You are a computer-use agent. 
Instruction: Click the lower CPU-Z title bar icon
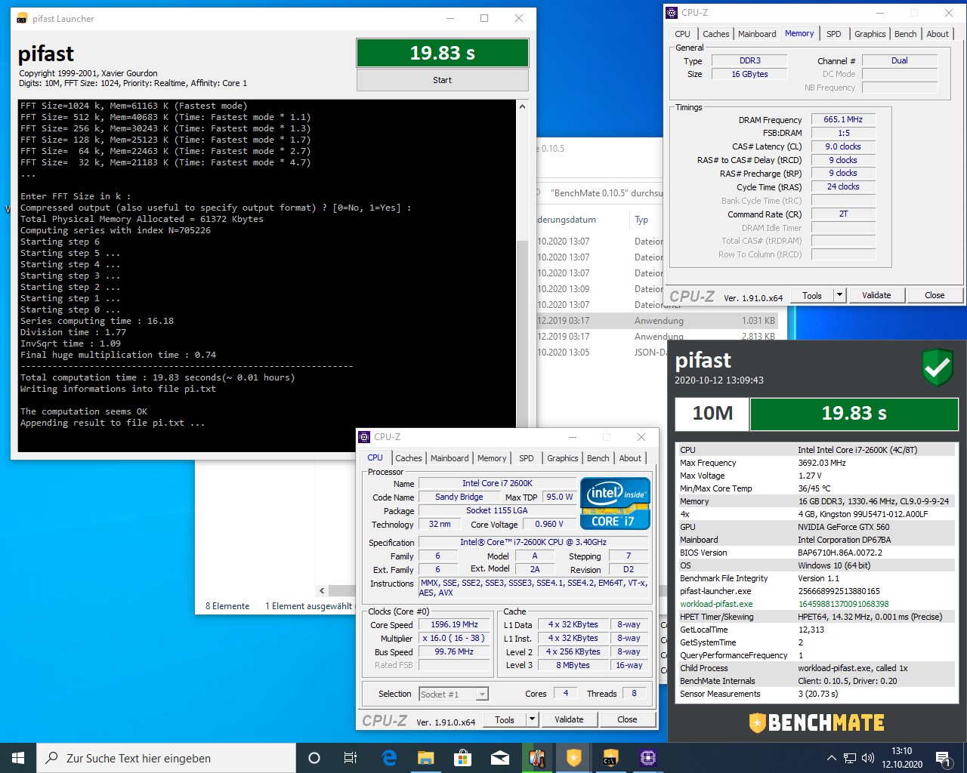coord(365,437)
